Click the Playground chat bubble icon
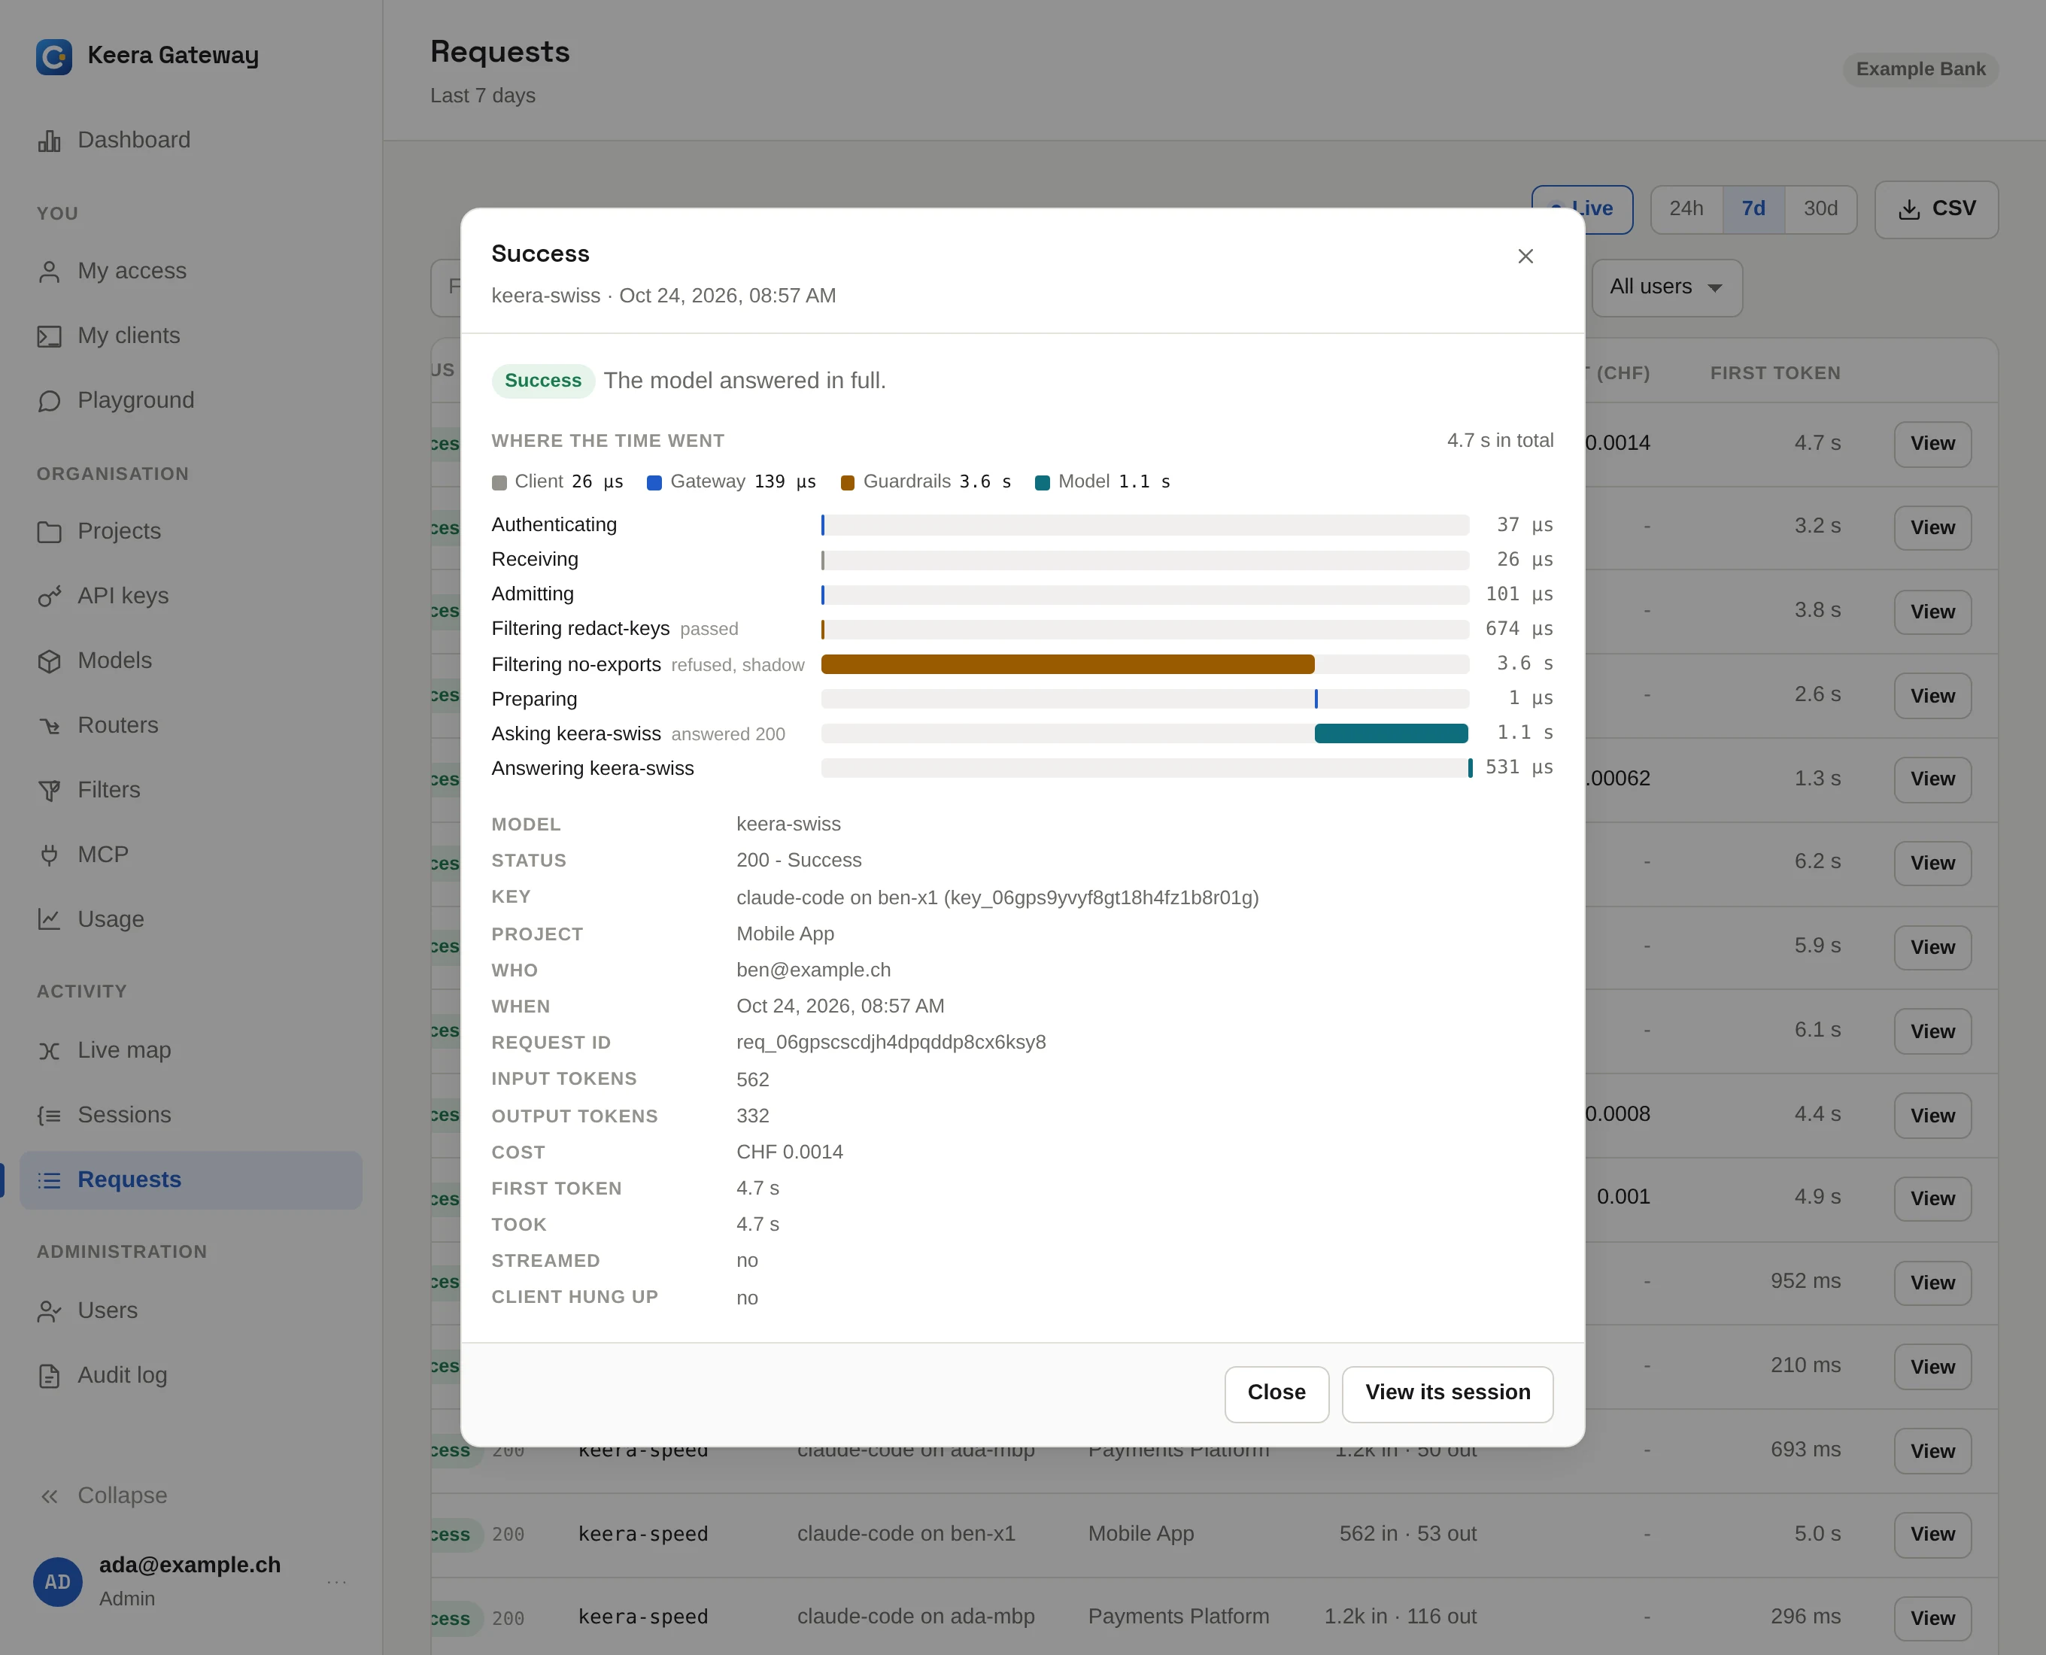Image resolution: width=2046 pixels, height=1655 pixels. pos(50,402)
